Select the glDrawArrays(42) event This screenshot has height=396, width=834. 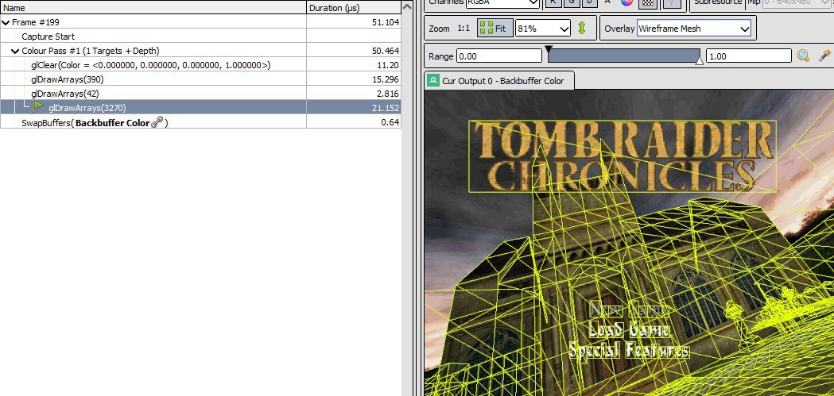[200, 94]
